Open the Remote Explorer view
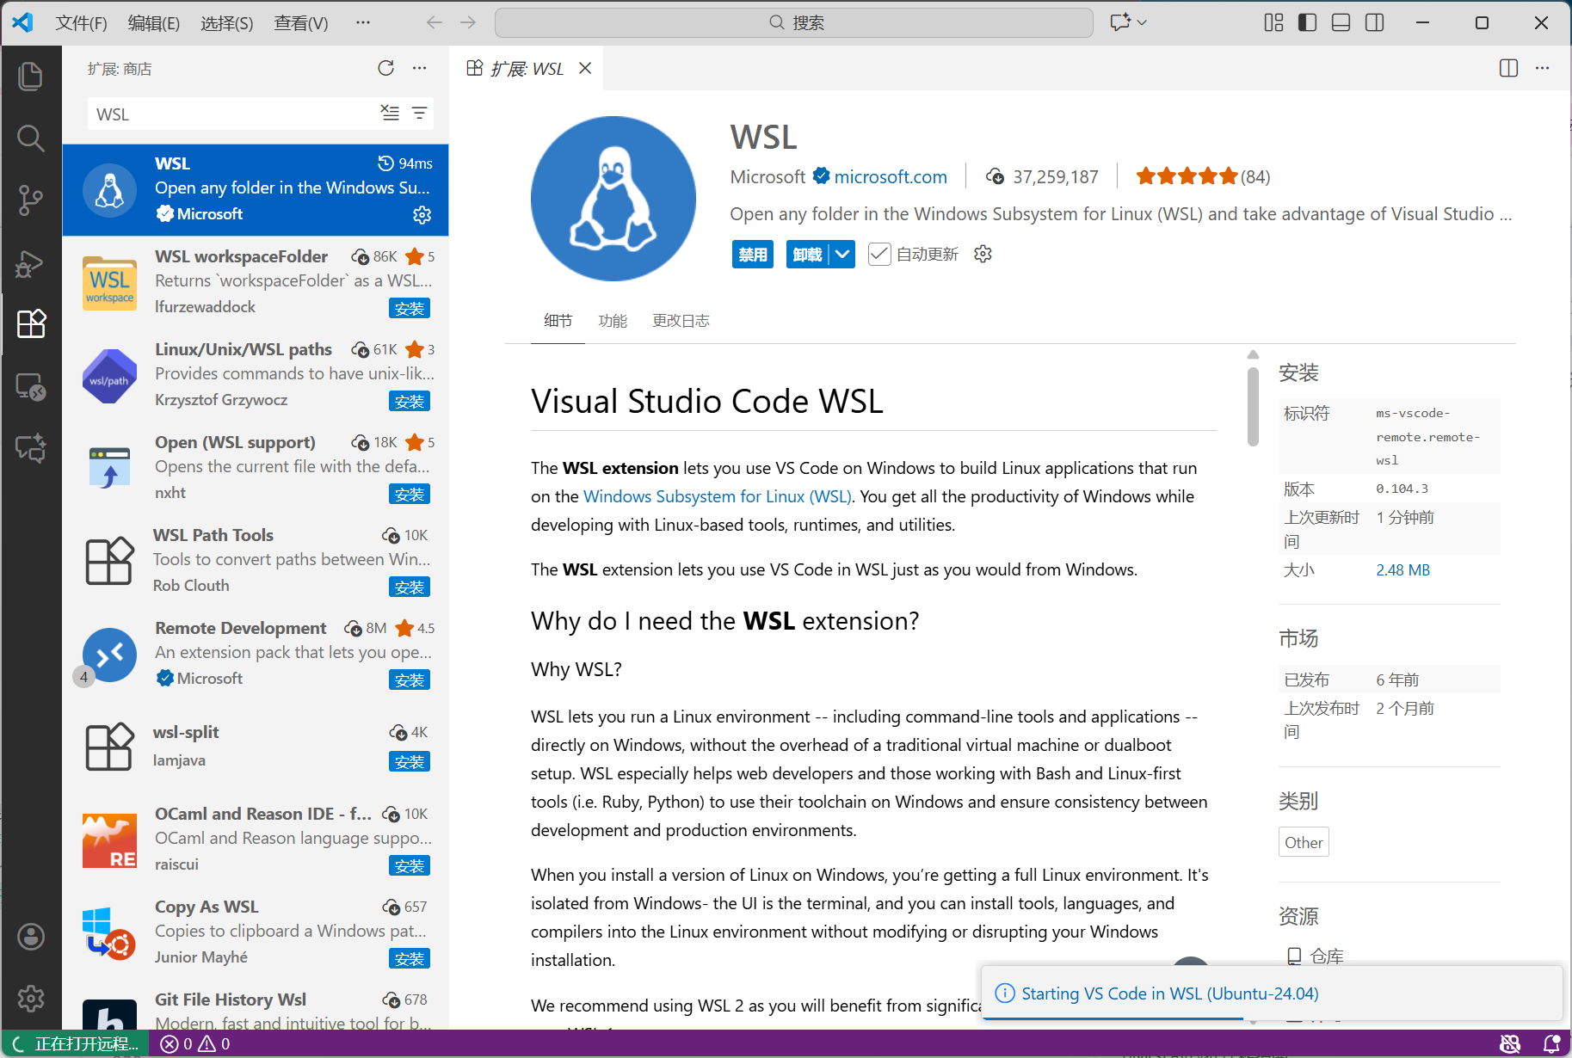1572x1058 pixels. (x=31, y=386)
